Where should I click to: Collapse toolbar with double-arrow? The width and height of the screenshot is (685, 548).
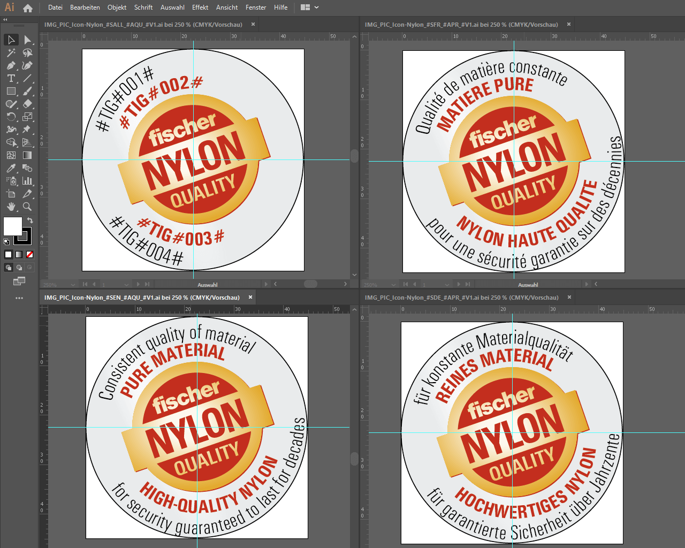click(5, 19)
